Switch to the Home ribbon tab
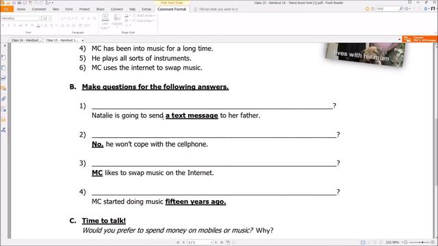Viewport: 438px width, 246px height. pyautogui.click(x=21, y=9)
